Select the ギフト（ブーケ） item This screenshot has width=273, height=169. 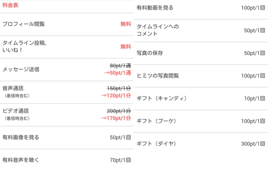pyautogui.click(x=156, y=121)
